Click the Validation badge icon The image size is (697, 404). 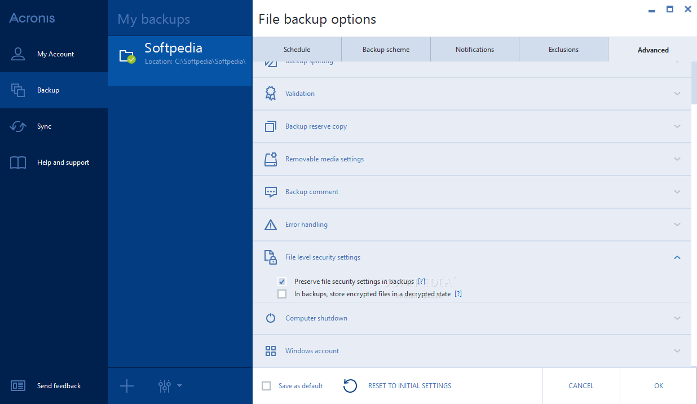pos(271,94)
